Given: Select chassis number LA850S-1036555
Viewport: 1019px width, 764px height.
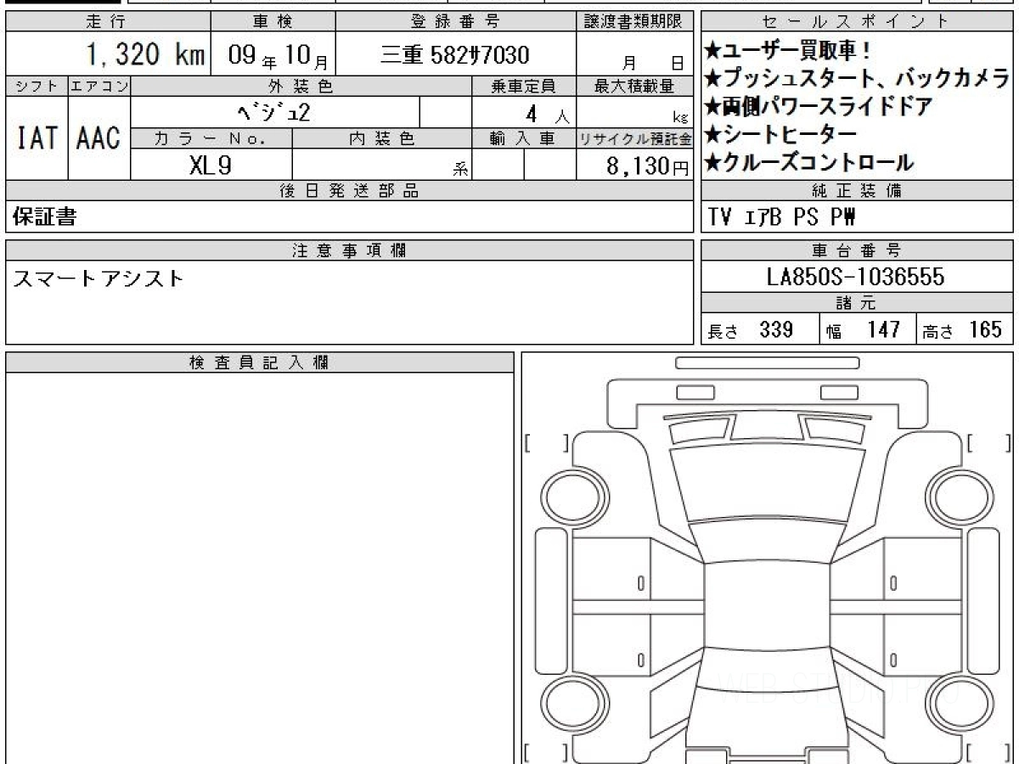Looking at the screenshot, I should [855, 277].
